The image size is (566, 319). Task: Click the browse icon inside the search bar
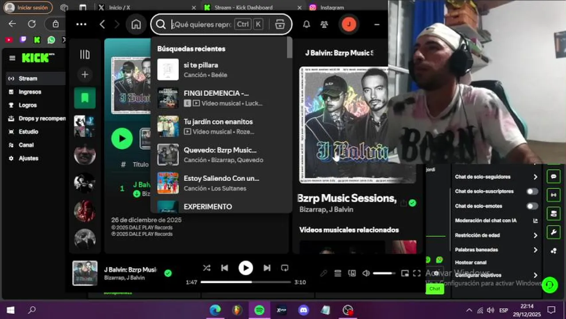[279, 24]
